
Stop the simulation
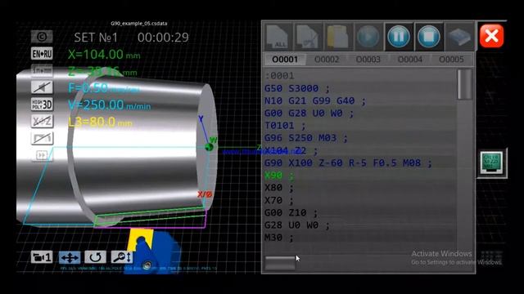pos(429,37)
